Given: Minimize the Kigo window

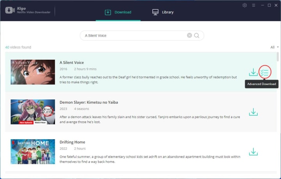Looking at the screenshot, I should pyautogui.click(x=263, y=5).
